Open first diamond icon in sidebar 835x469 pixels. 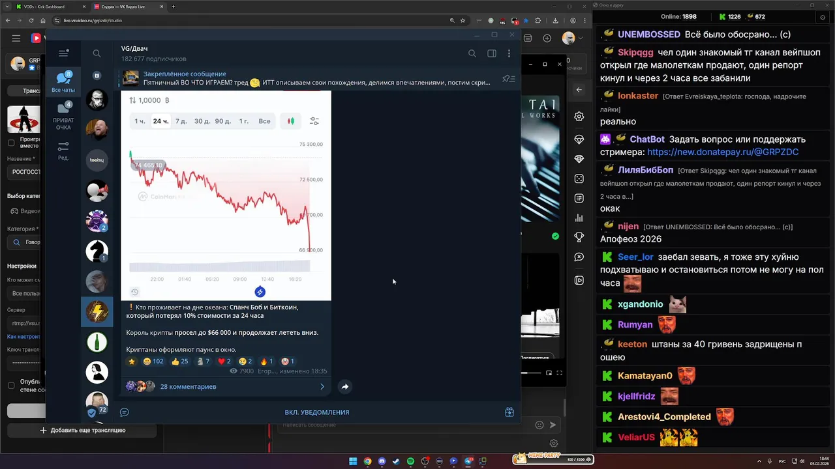(579, 140)
